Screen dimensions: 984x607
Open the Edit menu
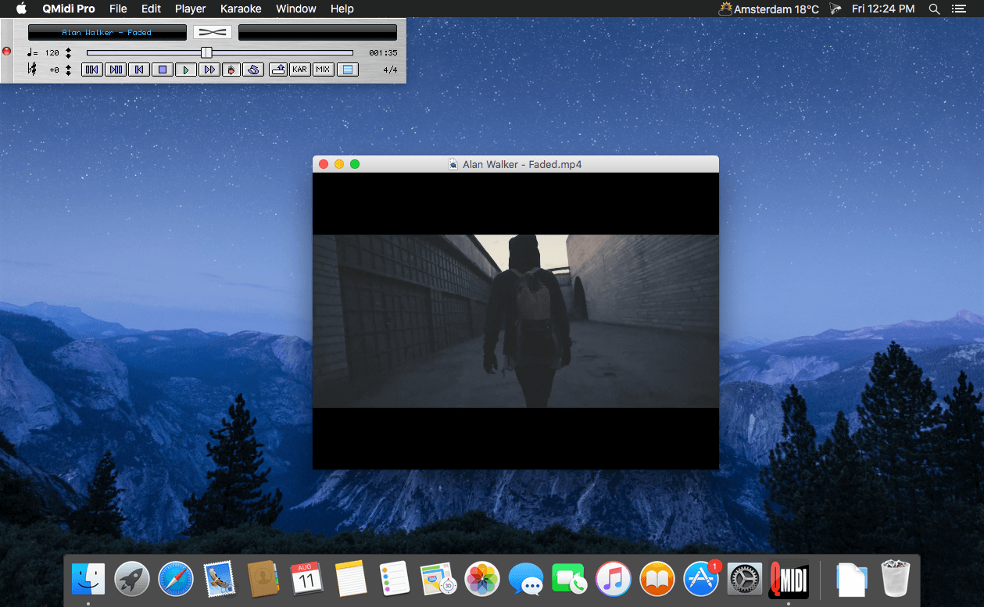pos(152,9)
